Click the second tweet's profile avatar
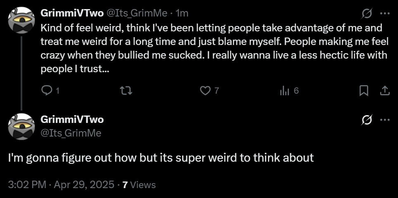 (x=21, y=126)
